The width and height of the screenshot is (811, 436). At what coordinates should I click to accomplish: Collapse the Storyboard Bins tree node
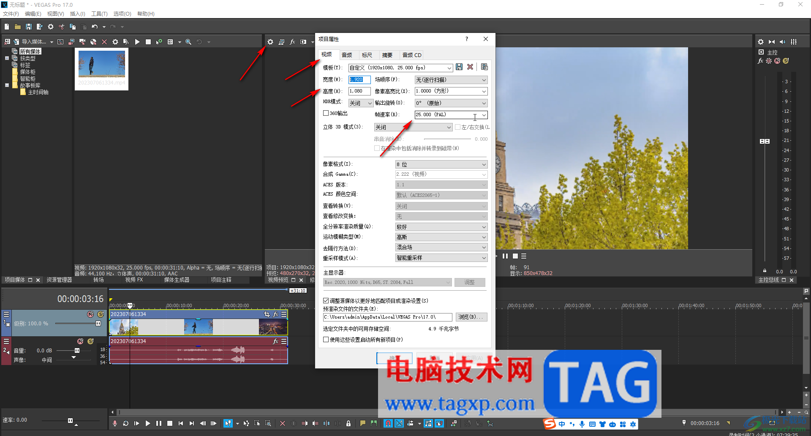click(x=7, y=85)
